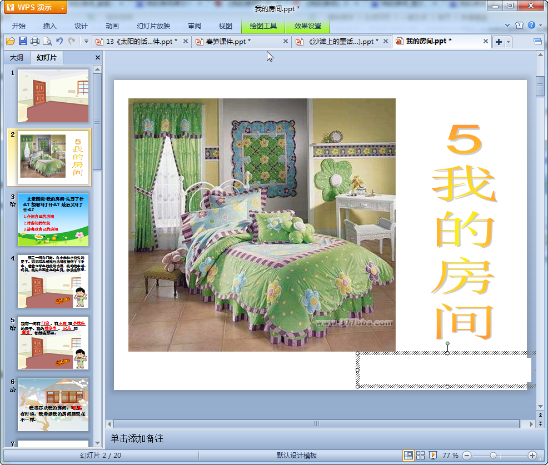
Task: Open the 幻灯片放映 menu tab
Action: coord(153,26)
